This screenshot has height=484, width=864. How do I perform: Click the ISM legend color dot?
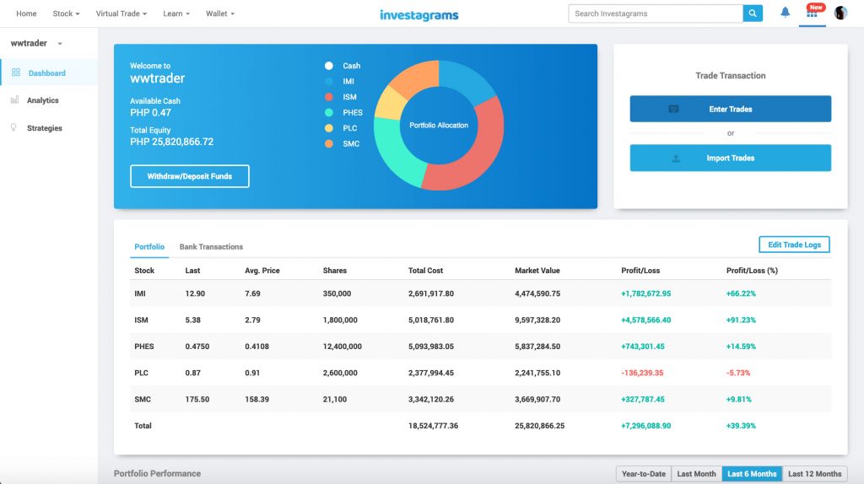[329, 97]
